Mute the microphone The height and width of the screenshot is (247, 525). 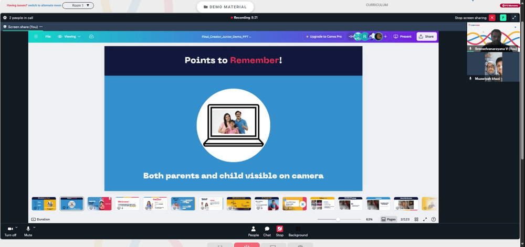pos(28,231)
